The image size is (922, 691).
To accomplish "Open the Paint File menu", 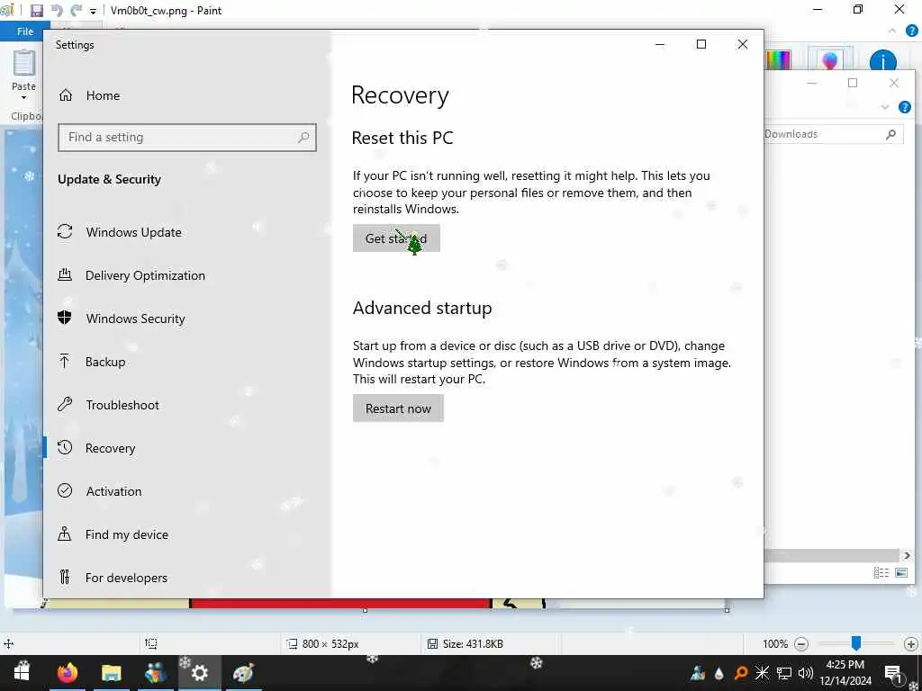I will (x=24, y=31).
